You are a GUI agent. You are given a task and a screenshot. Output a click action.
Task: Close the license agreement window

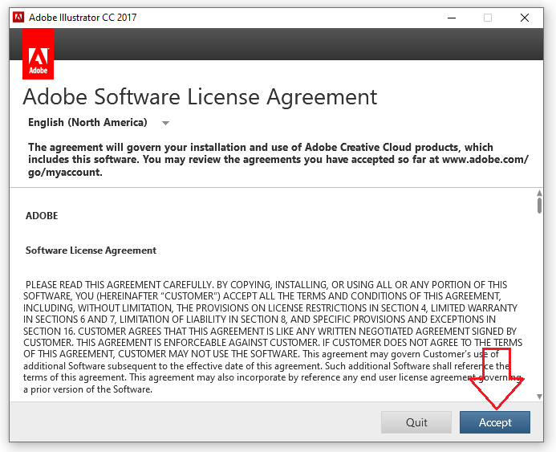coord(524,17)
